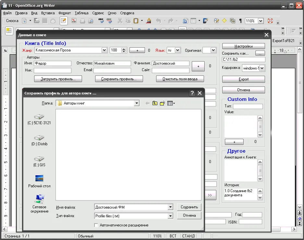Click the Загрузить профиль button
Viewport: 304px width, 240px height.
click(x=58, y=79)
